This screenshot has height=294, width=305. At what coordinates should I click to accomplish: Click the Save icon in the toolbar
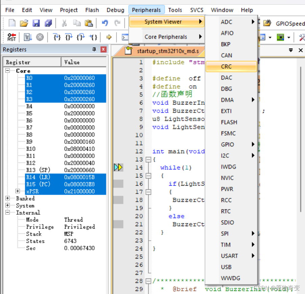coord(36,23)
